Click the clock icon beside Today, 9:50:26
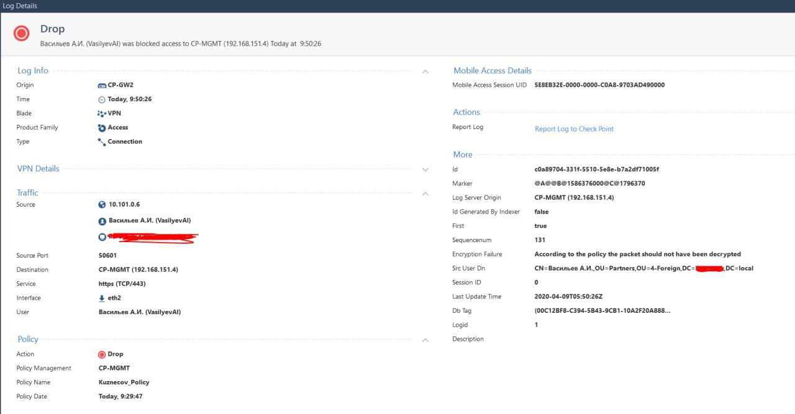This screenshot has width=795, height=414. [x=102, y=99]
